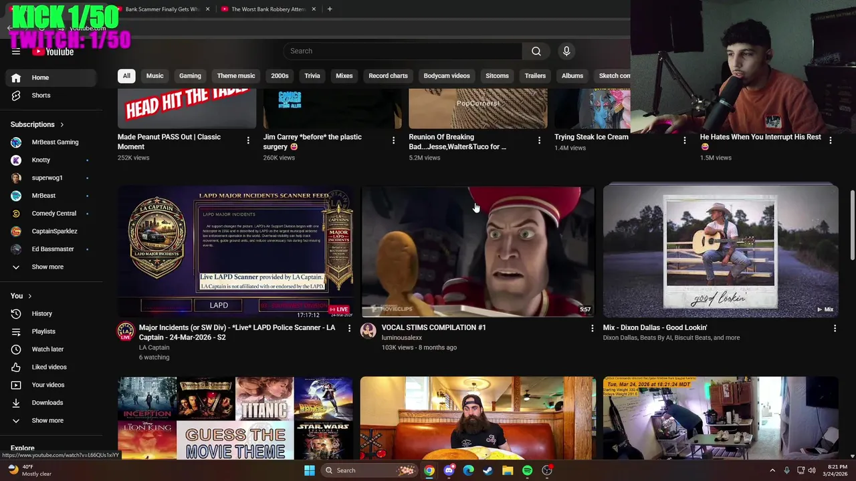
Task: Open the Guess the Movie Theme thumbnail
Action: coord(235,418)
